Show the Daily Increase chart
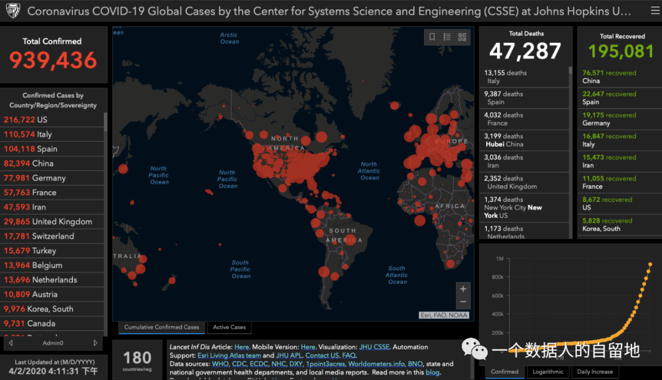The width and height of the screenshot is (662, 380). tap(595, 371)
